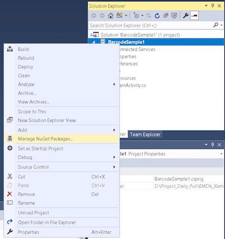
Task: Click the Sync with Active Document icon
Action: tap(149, 16)
